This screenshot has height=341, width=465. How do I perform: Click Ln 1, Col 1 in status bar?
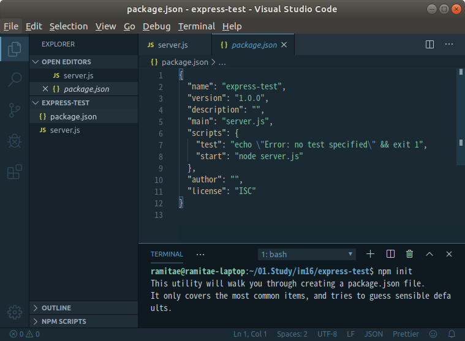pyautogui.click(x=250, y=334)
